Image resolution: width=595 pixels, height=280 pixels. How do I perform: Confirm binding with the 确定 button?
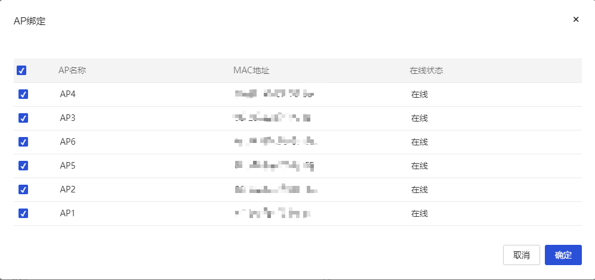tap(563, 255)
